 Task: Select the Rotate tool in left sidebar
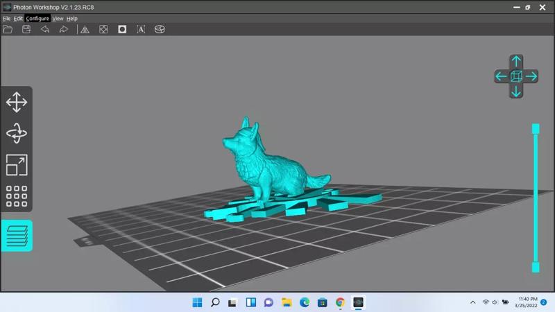tap(17, 134)
